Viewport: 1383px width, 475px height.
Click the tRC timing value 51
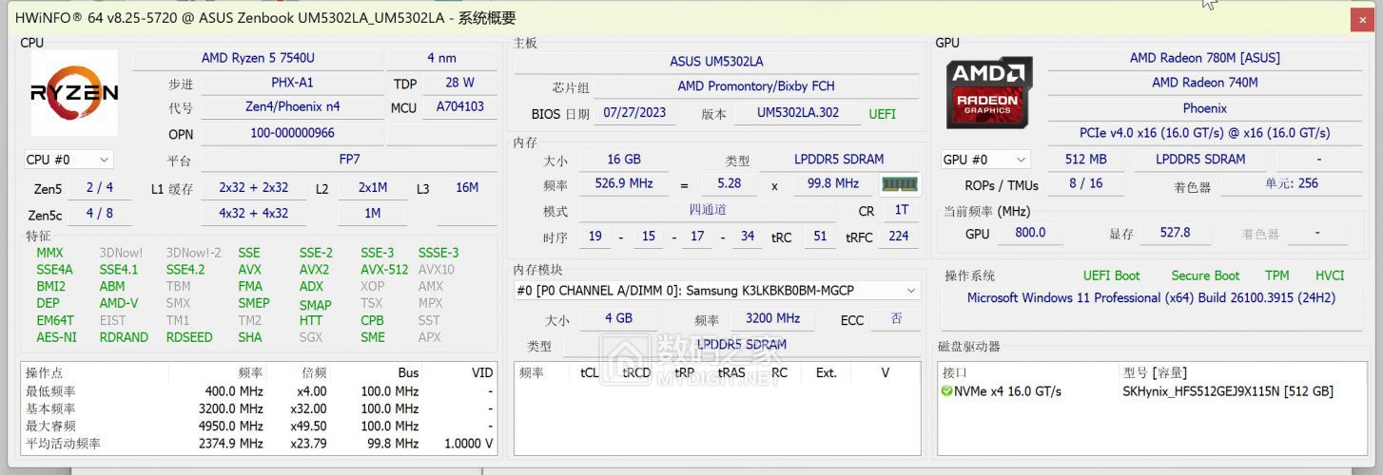820,237
